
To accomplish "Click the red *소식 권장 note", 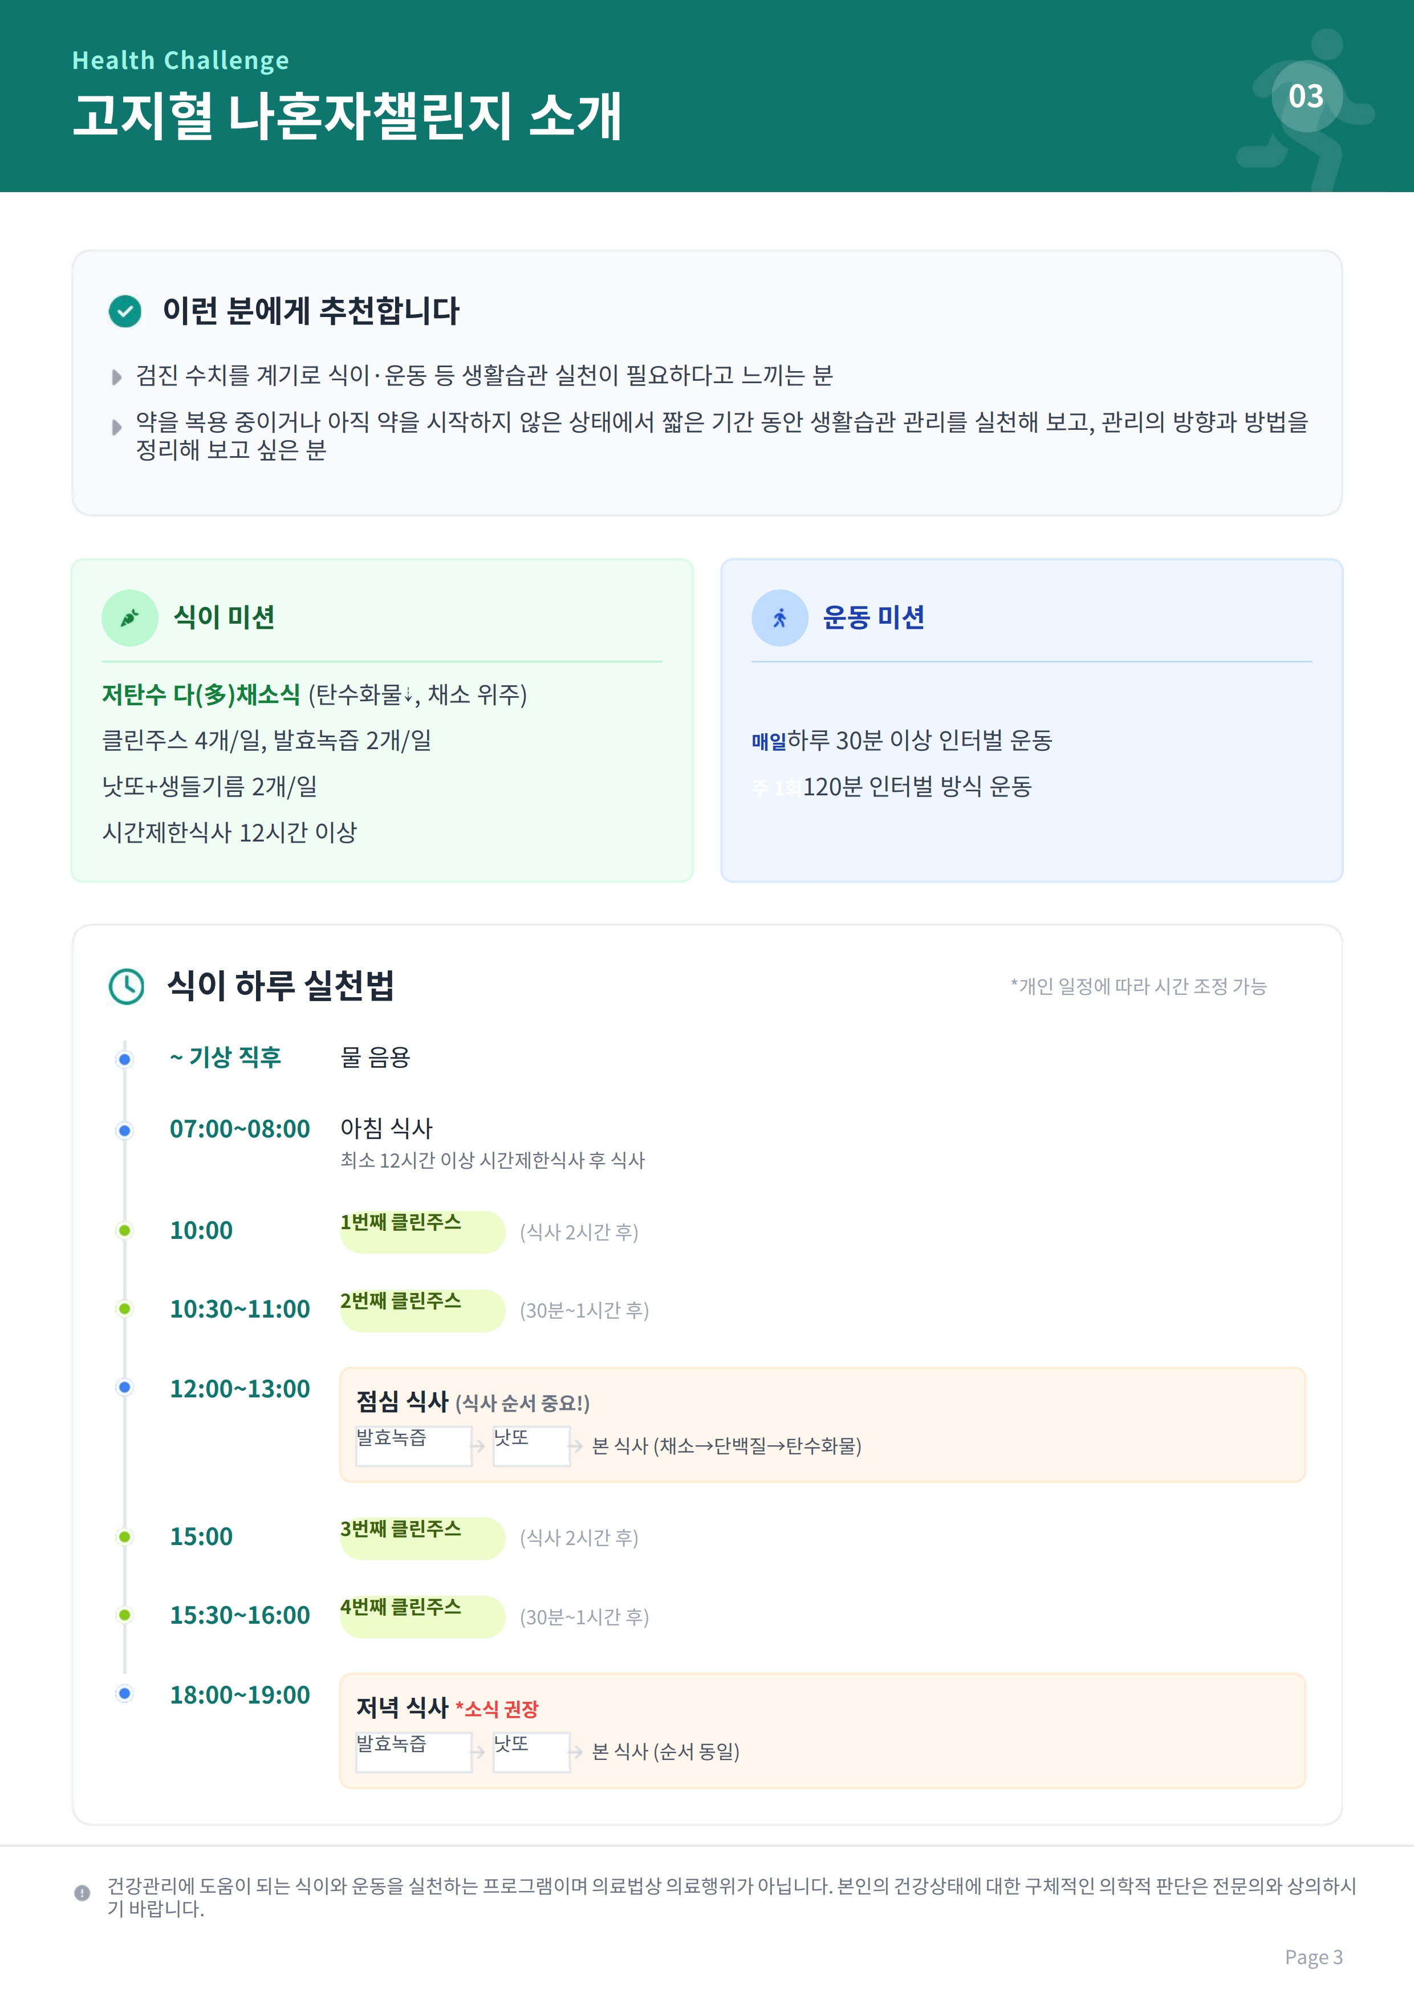I will click(x=497, y=1709).
